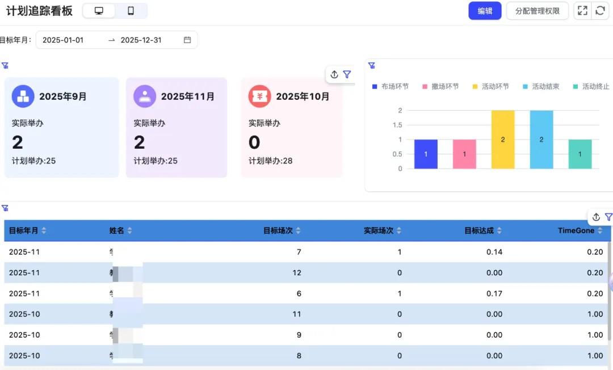Click the export icon above the table
The width and height of the screenshot is (613, 370).
(x=595, y=217)
